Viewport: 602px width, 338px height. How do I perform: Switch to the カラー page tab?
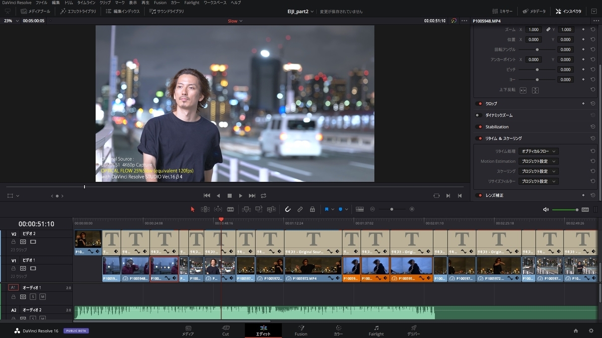pos(339,330)
